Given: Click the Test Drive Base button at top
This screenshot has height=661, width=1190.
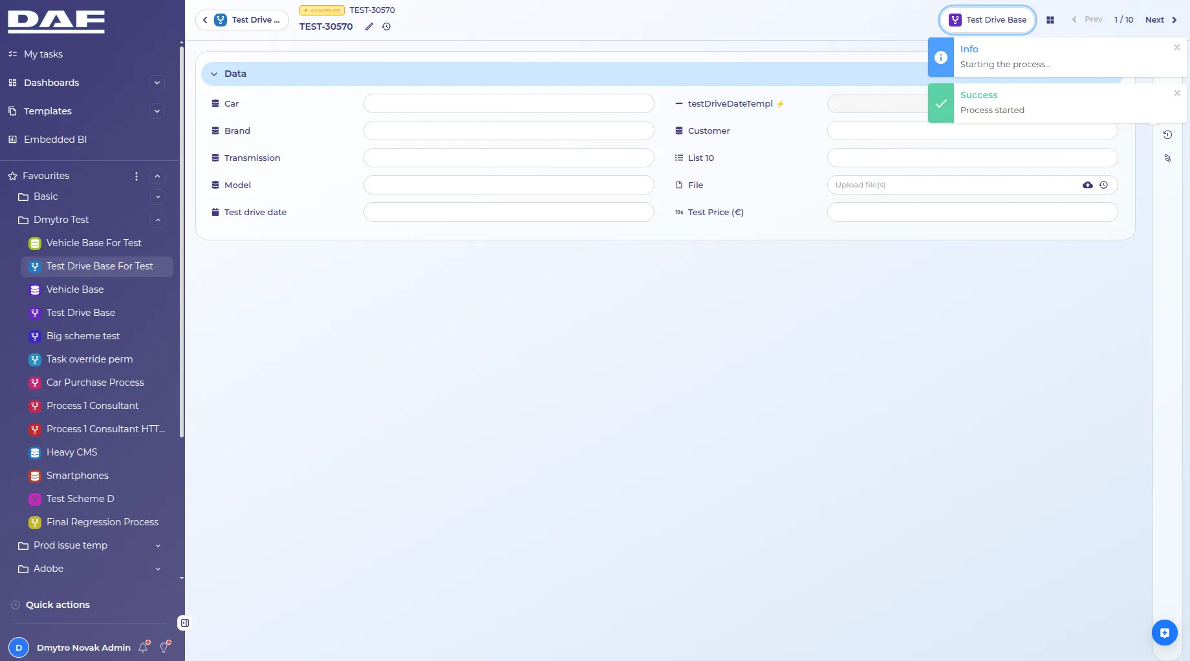Looking at the screenshot, I should coord(988,20).
